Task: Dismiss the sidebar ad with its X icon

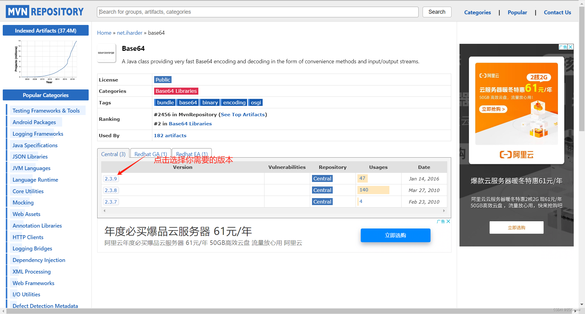Action: coord(570,47)
